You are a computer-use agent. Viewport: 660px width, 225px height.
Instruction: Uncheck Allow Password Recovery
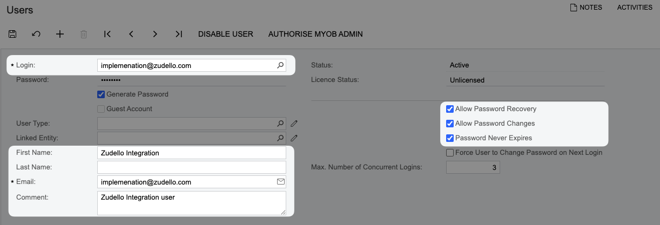point(450,109)
